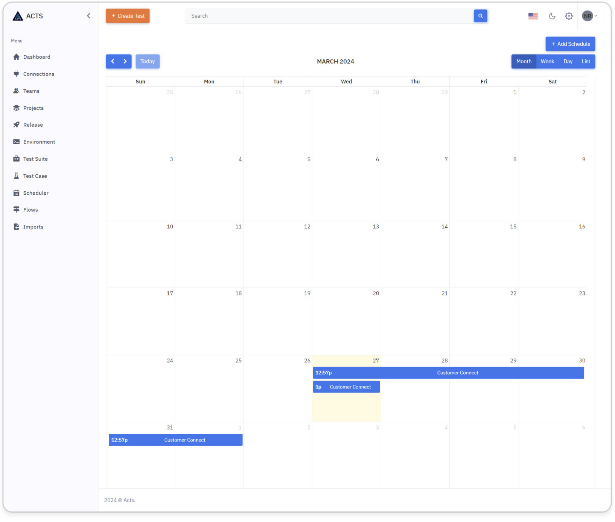Screen dimensions: 615x522
Task: Click the Sat column header
Action: click(553, 82)
